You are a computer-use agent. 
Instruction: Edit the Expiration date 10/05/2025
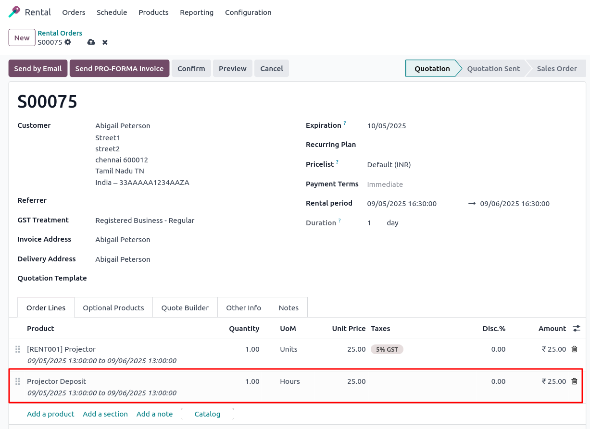(x=387, y=126)
